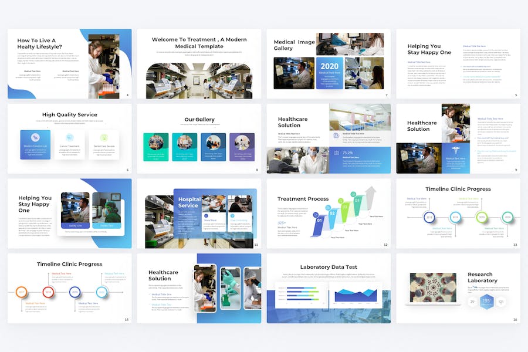Click the 195° hexagon badge on Research Laboratory
This screenshot has height=352, width=528.
click(486, 301)
